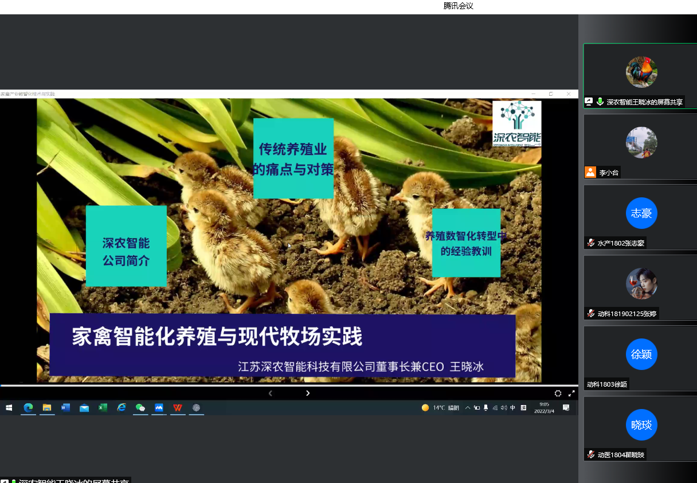697x483 pixels.
Task: Open Excel from the taskbar
Action: tap(103, 408)
